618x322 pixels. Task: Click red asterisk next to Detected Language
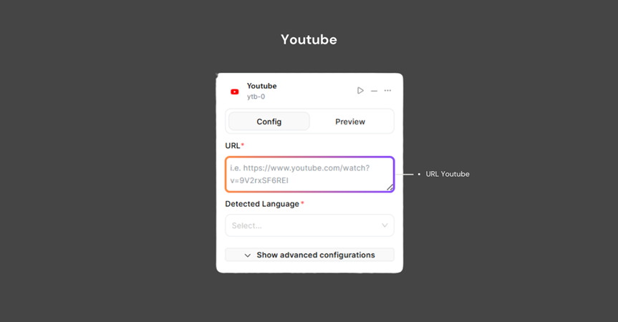coord(302,203)
